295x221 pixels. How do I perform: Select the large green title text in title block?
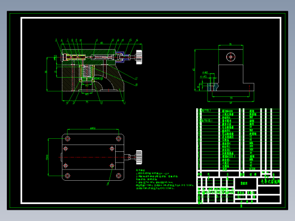(270, 181)
